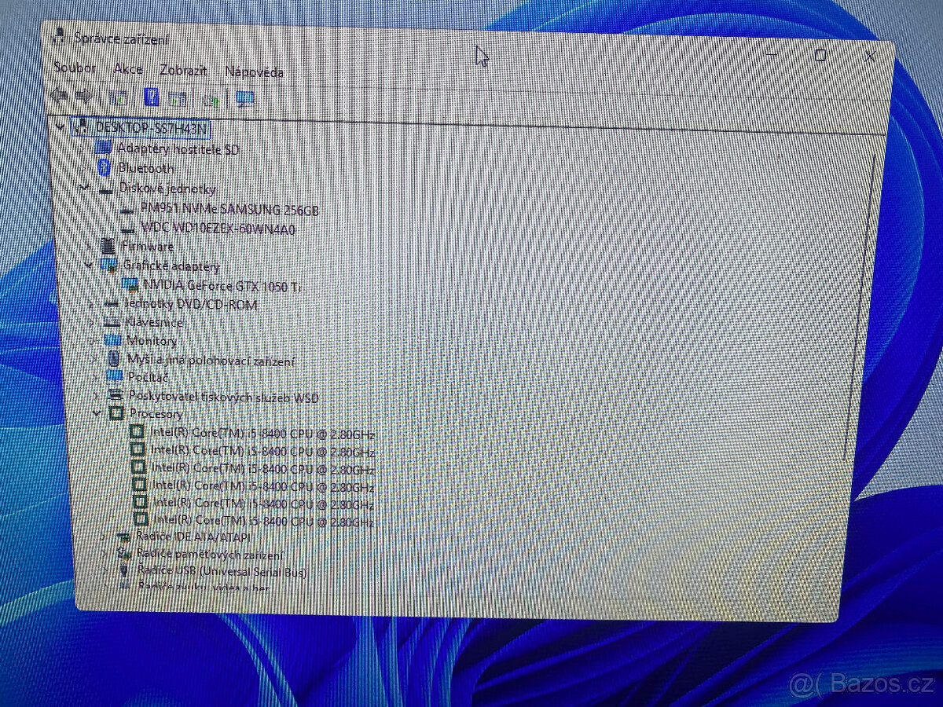943x707 pixels.
Task: Open the Zobrazit menu
Action: pos(182,71)
